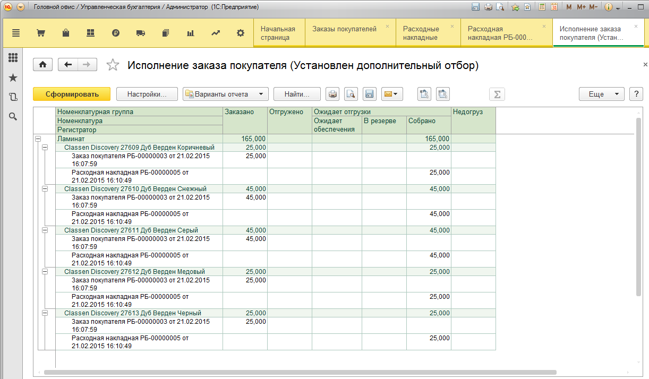649x379 pixels.
Task: Click the save icon in the title bar
Action: click(x=475, y=7)
